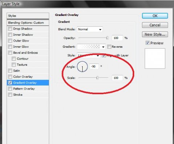Screen dimensions: 174x144
Task: Enable Bevel and Emboss checkbox
Action: pyautogui.click(x=10, y=53)
